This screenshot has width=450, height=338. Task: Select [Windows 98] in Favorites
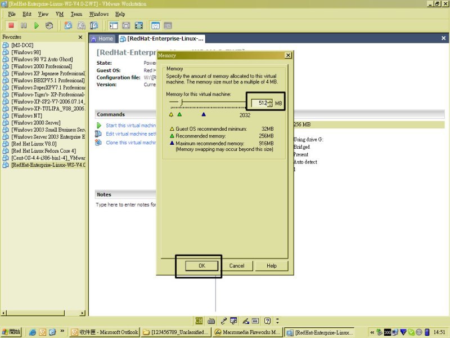click(x=26, y=52)
